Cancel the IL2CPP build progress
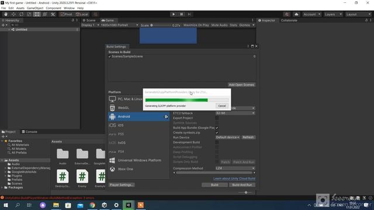 point(222,106)
